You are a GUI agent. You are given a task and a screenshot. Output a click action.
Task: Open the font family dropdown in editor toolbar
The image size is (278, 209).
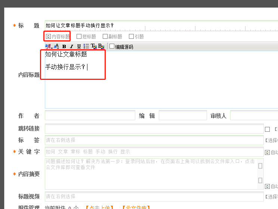(x=48, y=46)
